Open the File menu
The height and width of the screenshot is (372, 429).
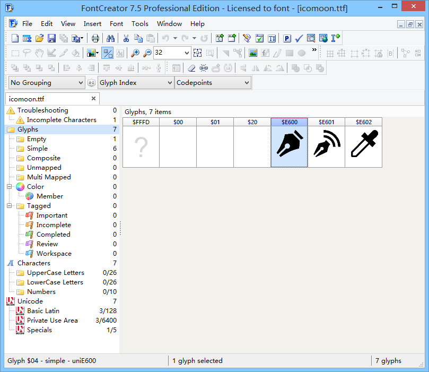27,24
